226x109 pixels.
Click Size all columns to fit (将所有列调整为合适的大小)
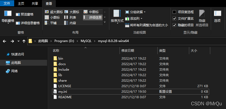pyautogui.click(x=146, y=25)
